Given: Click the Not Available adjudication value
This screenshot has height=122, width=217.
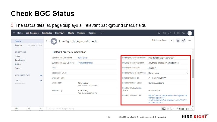Looking at the screenshot, I should click(x=154, y=90).
